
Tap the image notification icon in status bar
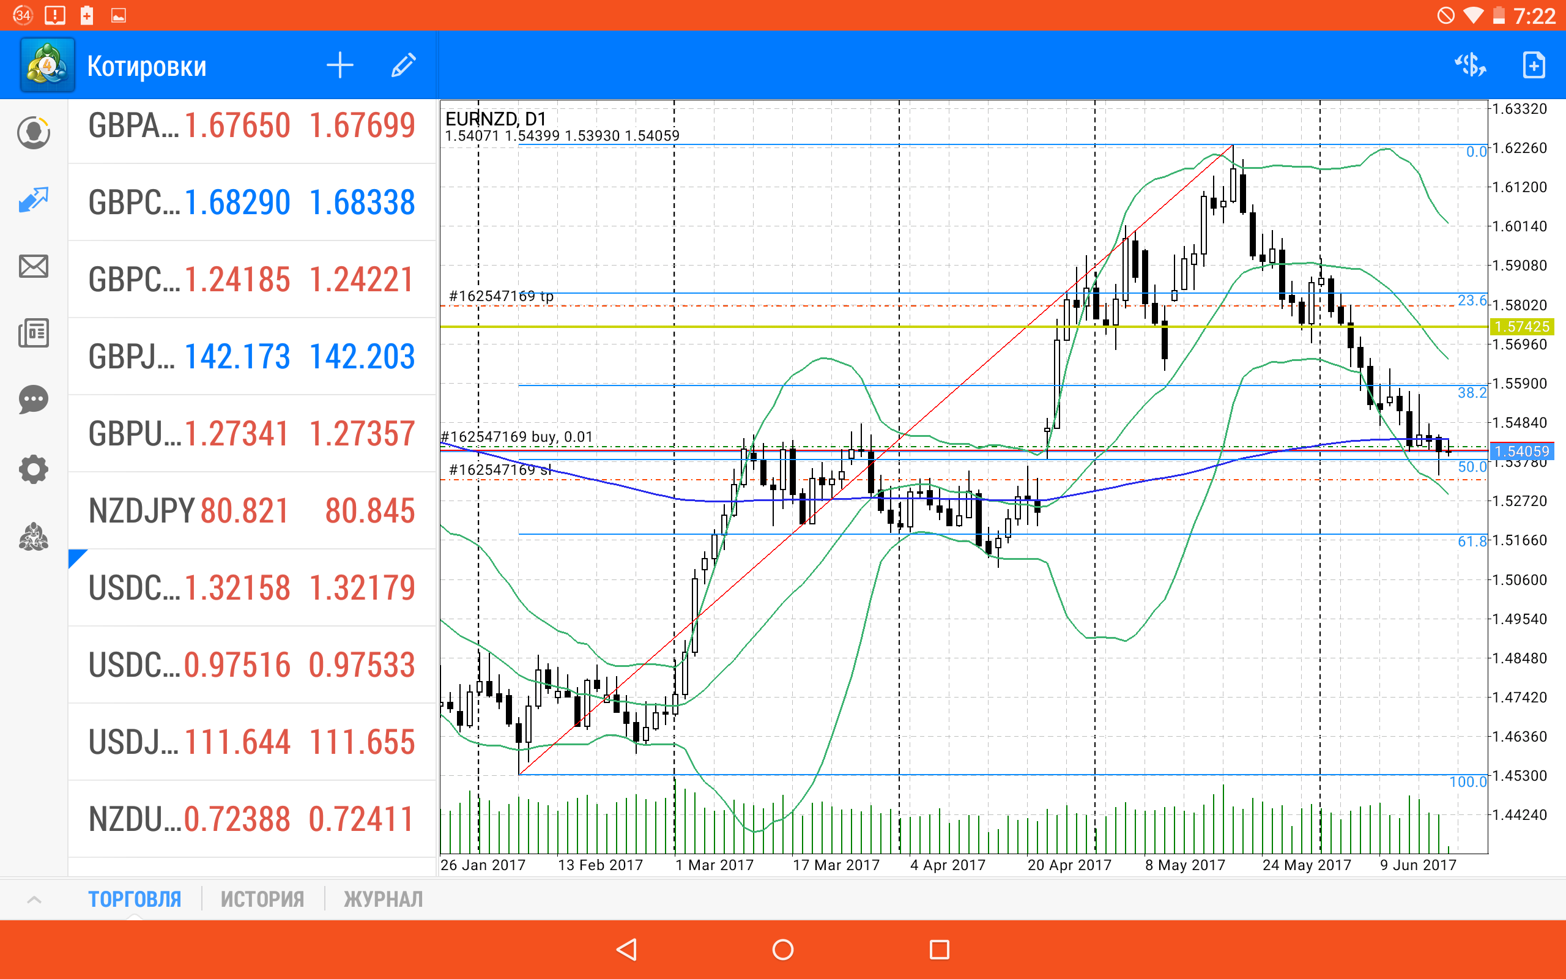tap(119, 15)
